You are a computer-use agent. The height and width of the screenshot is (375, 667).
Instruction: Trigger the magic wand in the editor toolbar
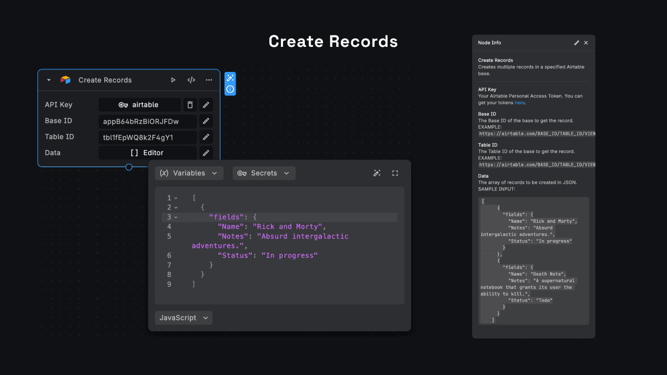(x=377, y=173)
